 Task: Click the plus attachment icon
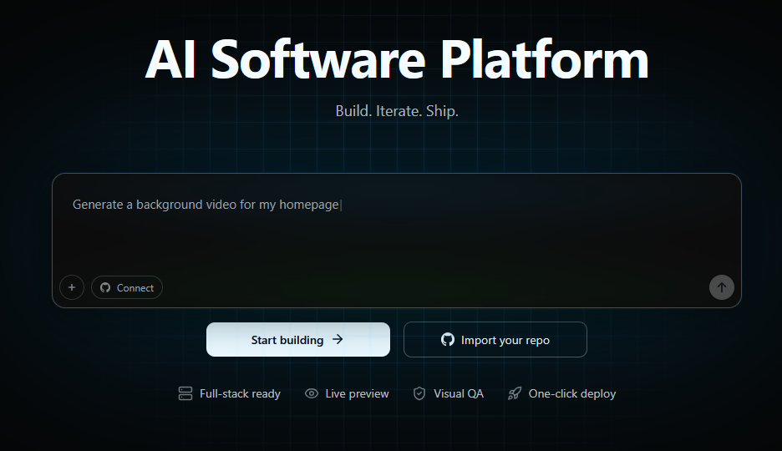(x=72, y=287)
